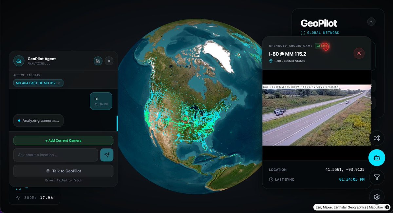Viewport: 393px width, 213px height.
Task: Click the 'hi' chat message bubble
Action: pyautogui.click(x=101, y=101)
